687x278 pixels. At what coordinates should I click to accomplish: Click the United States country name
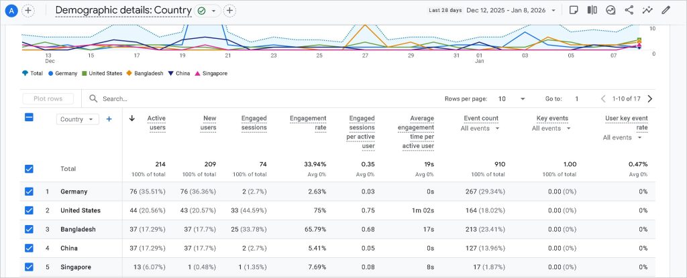click(81, 210)
